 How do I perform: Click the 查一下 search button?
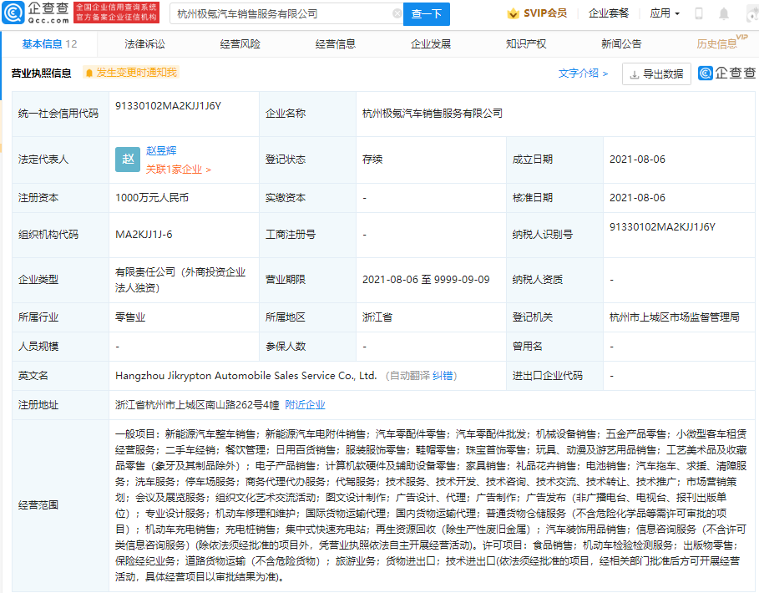pyautogui.click(x=427, y=14)
